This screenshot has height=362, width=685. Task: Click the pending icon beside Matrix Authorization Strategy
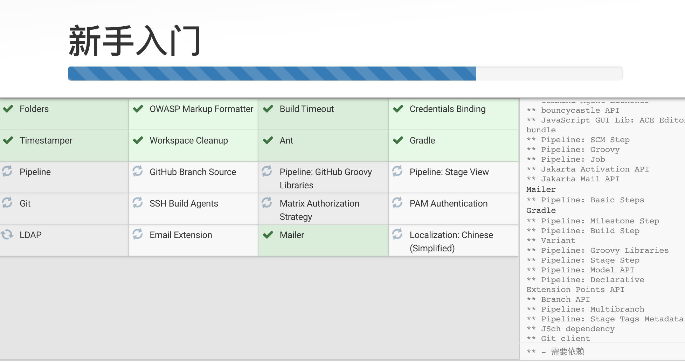(x=267, y=202)
